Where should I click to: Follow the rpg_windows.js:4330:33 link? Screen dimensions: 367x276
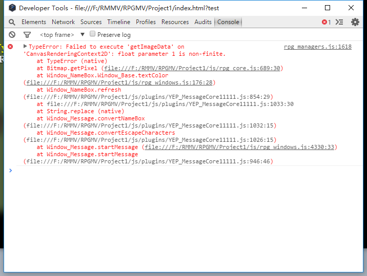(x=239, y=147)
